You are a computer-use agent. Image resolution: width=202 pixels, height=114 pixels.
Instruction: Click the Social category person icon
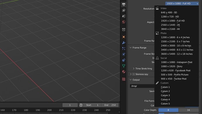point(157,58)
